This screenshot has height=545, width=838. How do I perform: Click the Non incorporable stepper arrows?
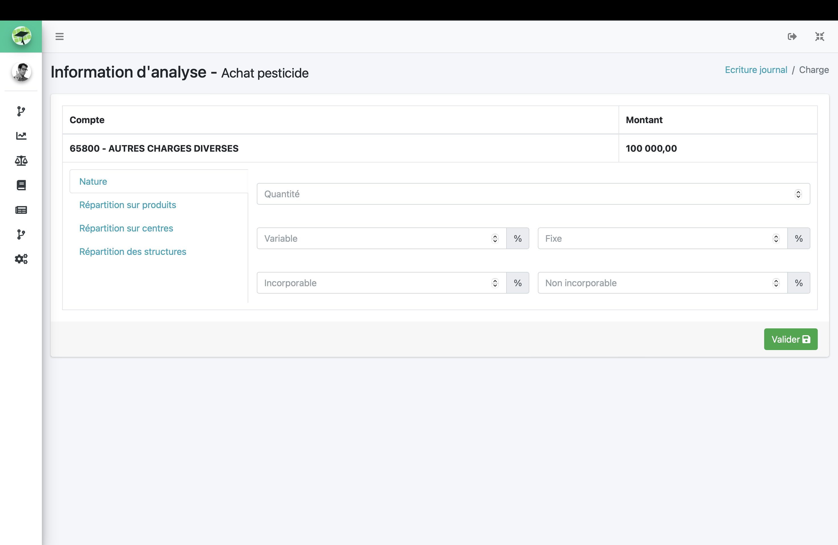coord(776,283)
